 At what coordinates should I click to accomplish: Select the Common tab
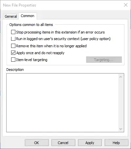tap(28, 16)
